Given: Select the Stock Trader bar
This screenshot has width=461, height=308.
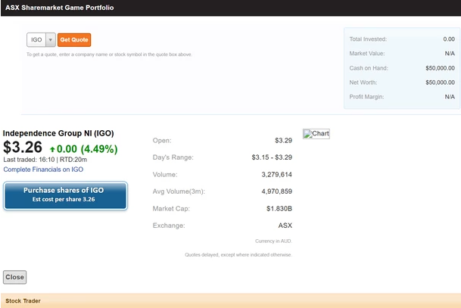Looking at the screenshot, I should [x=230, y=300].
